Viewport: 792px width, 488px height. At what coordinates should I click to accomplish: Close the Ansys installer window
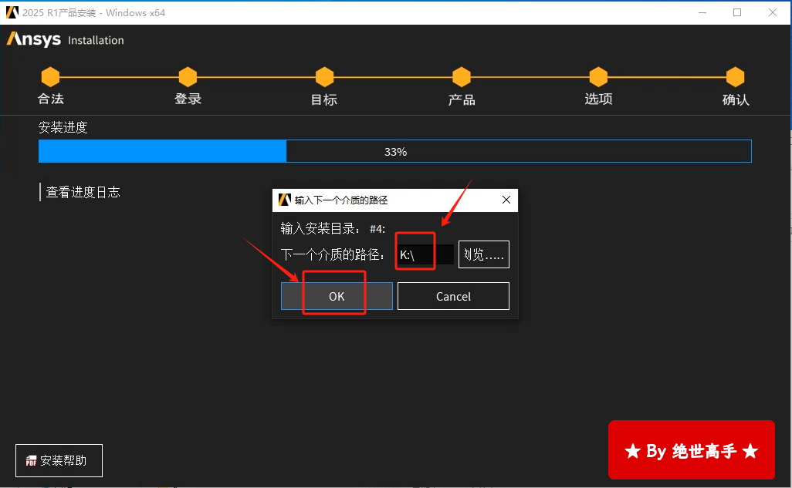point(772,12)
